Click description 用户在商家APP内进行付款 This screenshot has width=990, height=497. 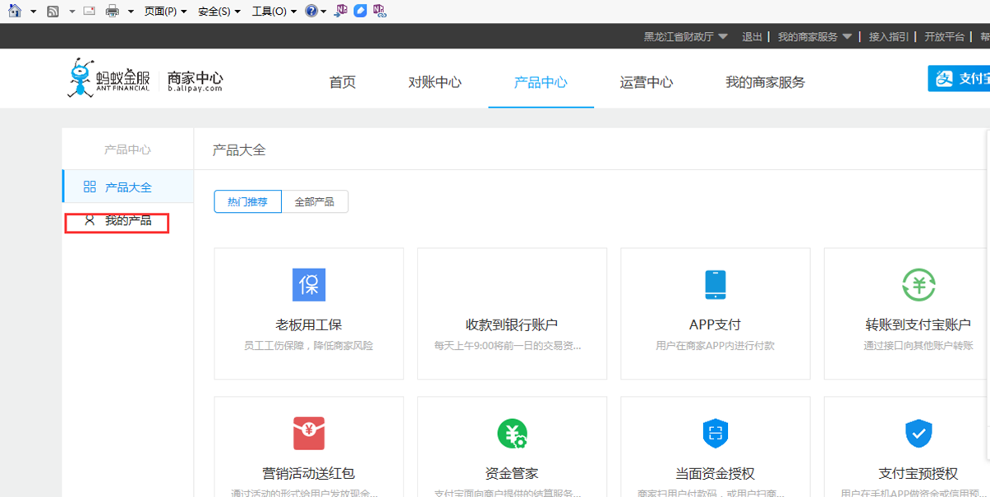pos(715,346)
